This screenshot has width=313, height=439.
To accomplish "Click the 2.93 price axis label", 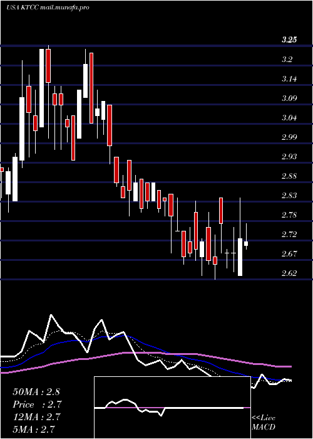I will click(x=289, y=157).
